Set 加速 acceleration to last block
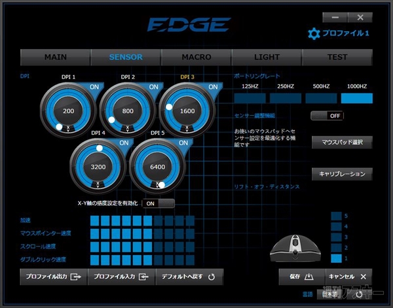This screenshot has height=308, width=393. [190, 220]
